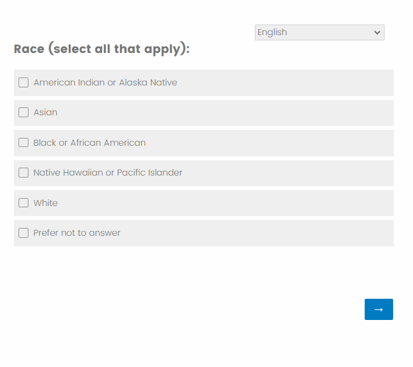The width and height of the screenshot is (413, 367).
Task: Select the Native Hawaiian or Pacific Islander checkbox
Action: click(24, 173)
